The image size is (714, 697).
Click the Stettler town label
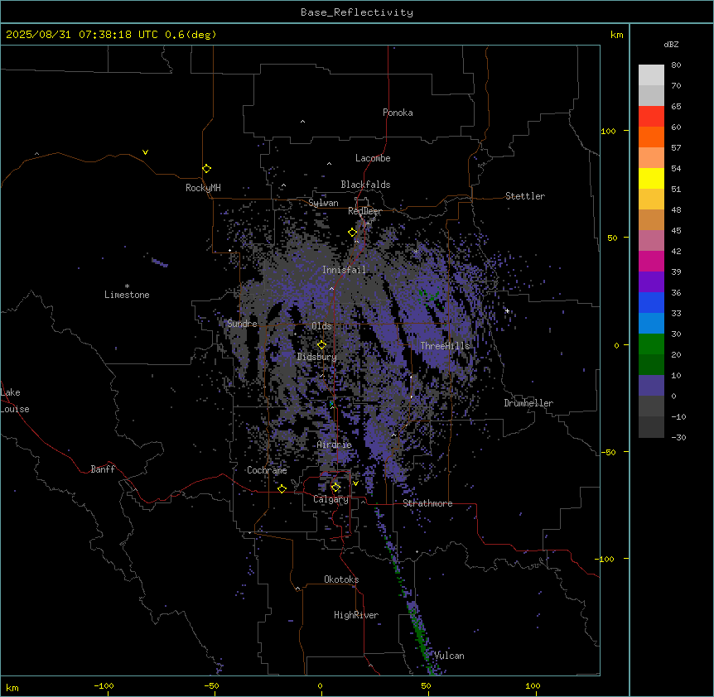(525, 196)
